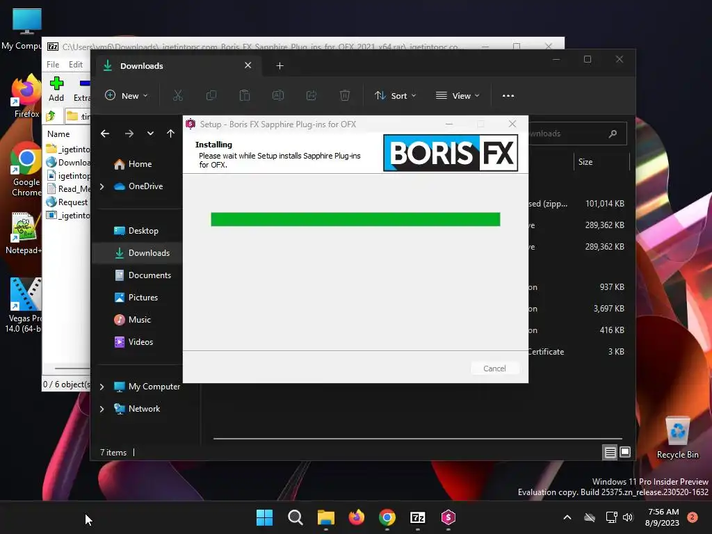Close the Downloads tab
Screen dimensions: 712x534
[248, 65]
